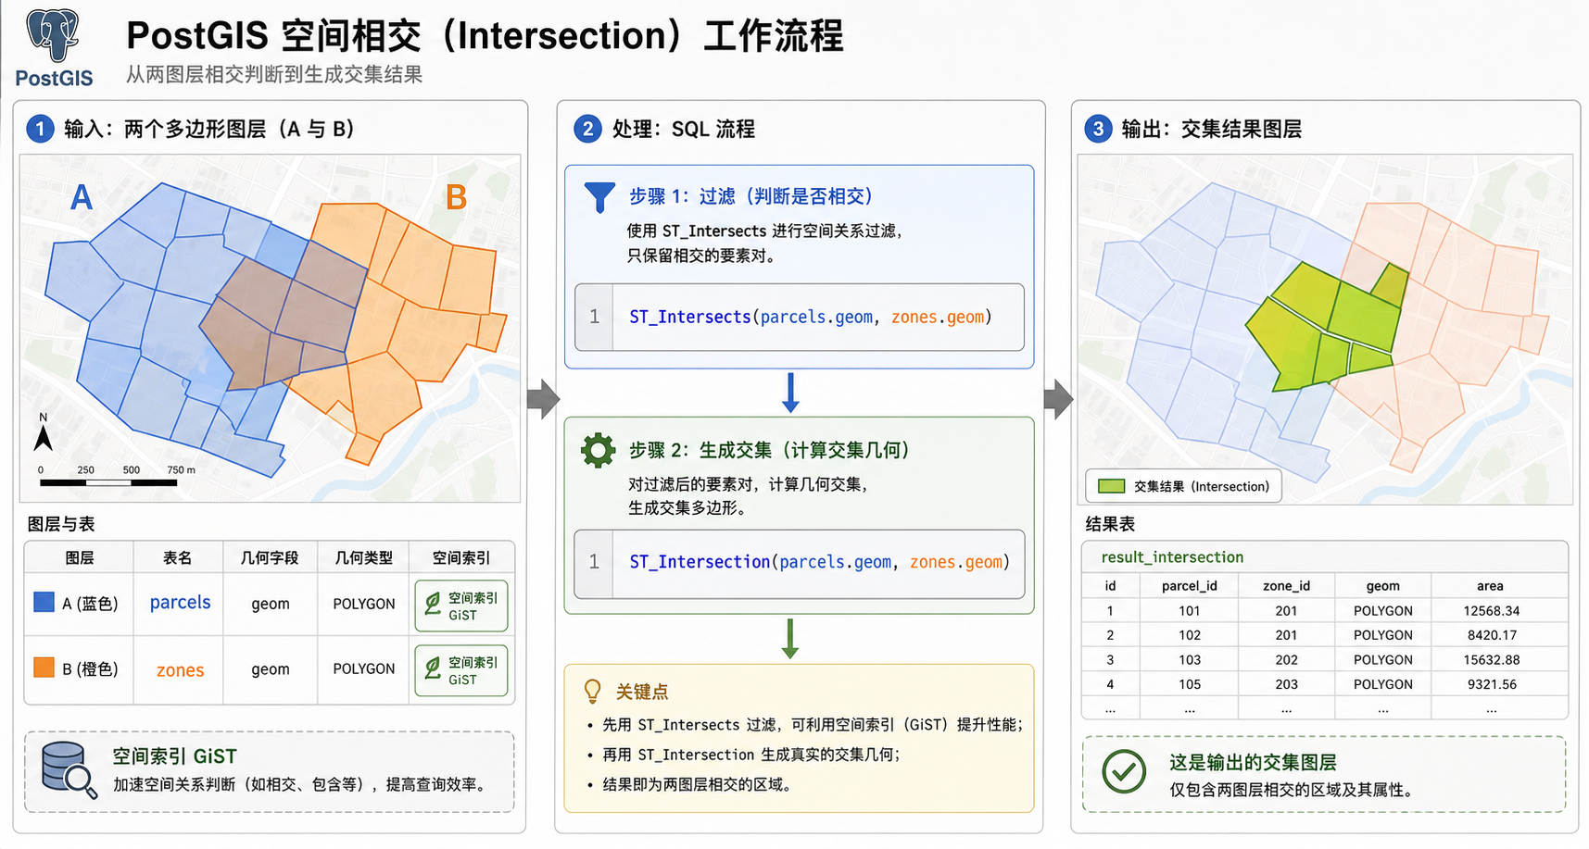Click the database magnifier GiST icon
The image size is (1589, 849).
69,770
